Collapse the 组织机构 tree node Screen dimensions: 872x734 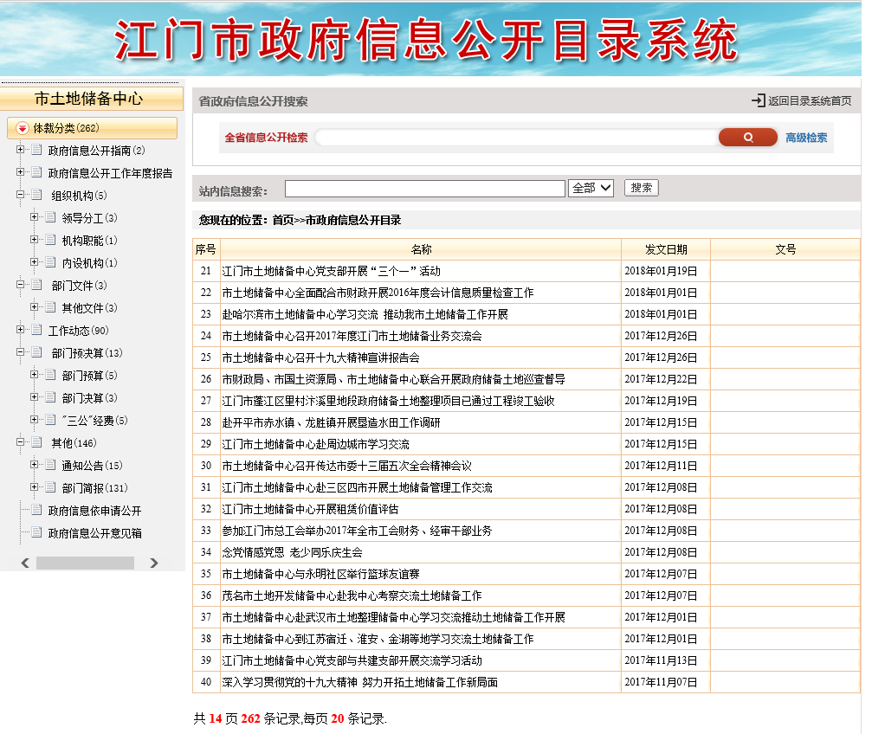click(20, 195)
